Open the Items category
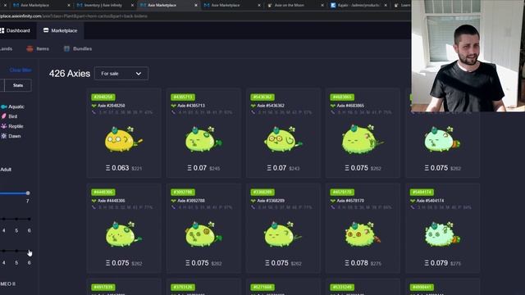This screenshot has height=295, width=525. tap(38, 49)
